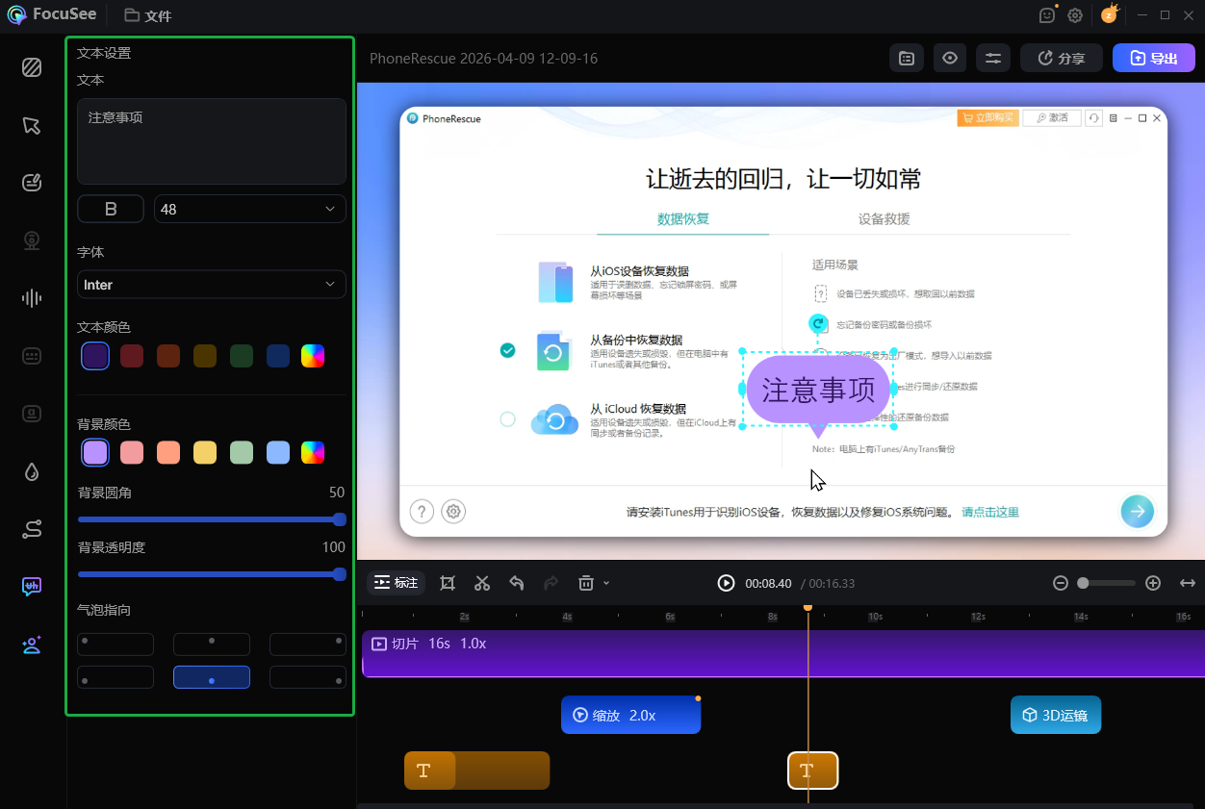Open the speech bubble annotation sidebar icon
This screenshot has height=809, width=1205.
(x=32, y=587)
